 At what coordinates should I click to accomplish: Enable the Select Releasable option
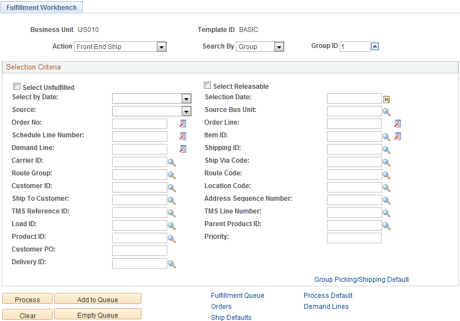click(207, 85)
